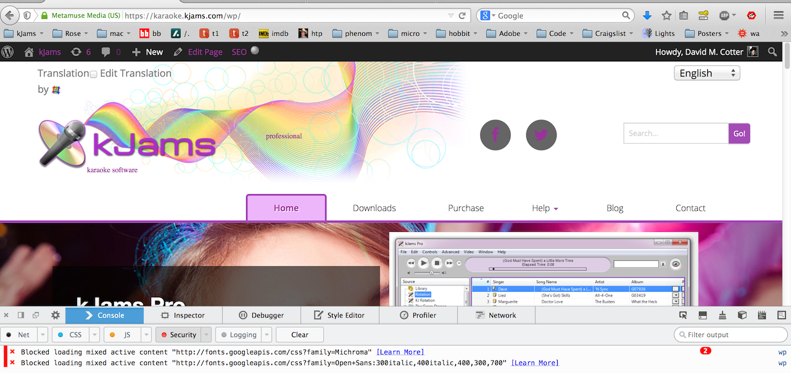Expand the Help navigation menu
This screenshot has width=791, height=373.
tap(545, 208)
